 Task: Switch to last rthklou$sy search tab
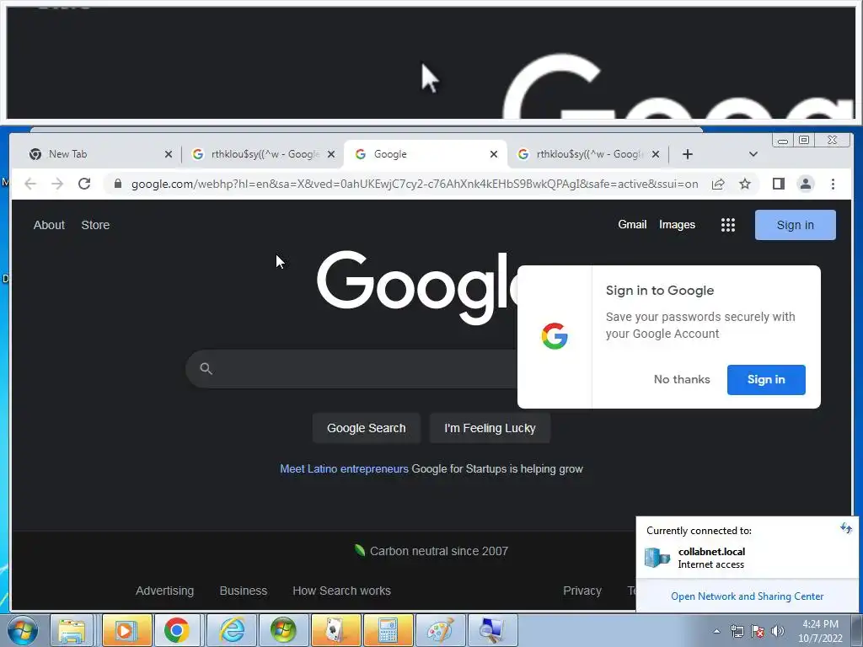coord(587,154)
